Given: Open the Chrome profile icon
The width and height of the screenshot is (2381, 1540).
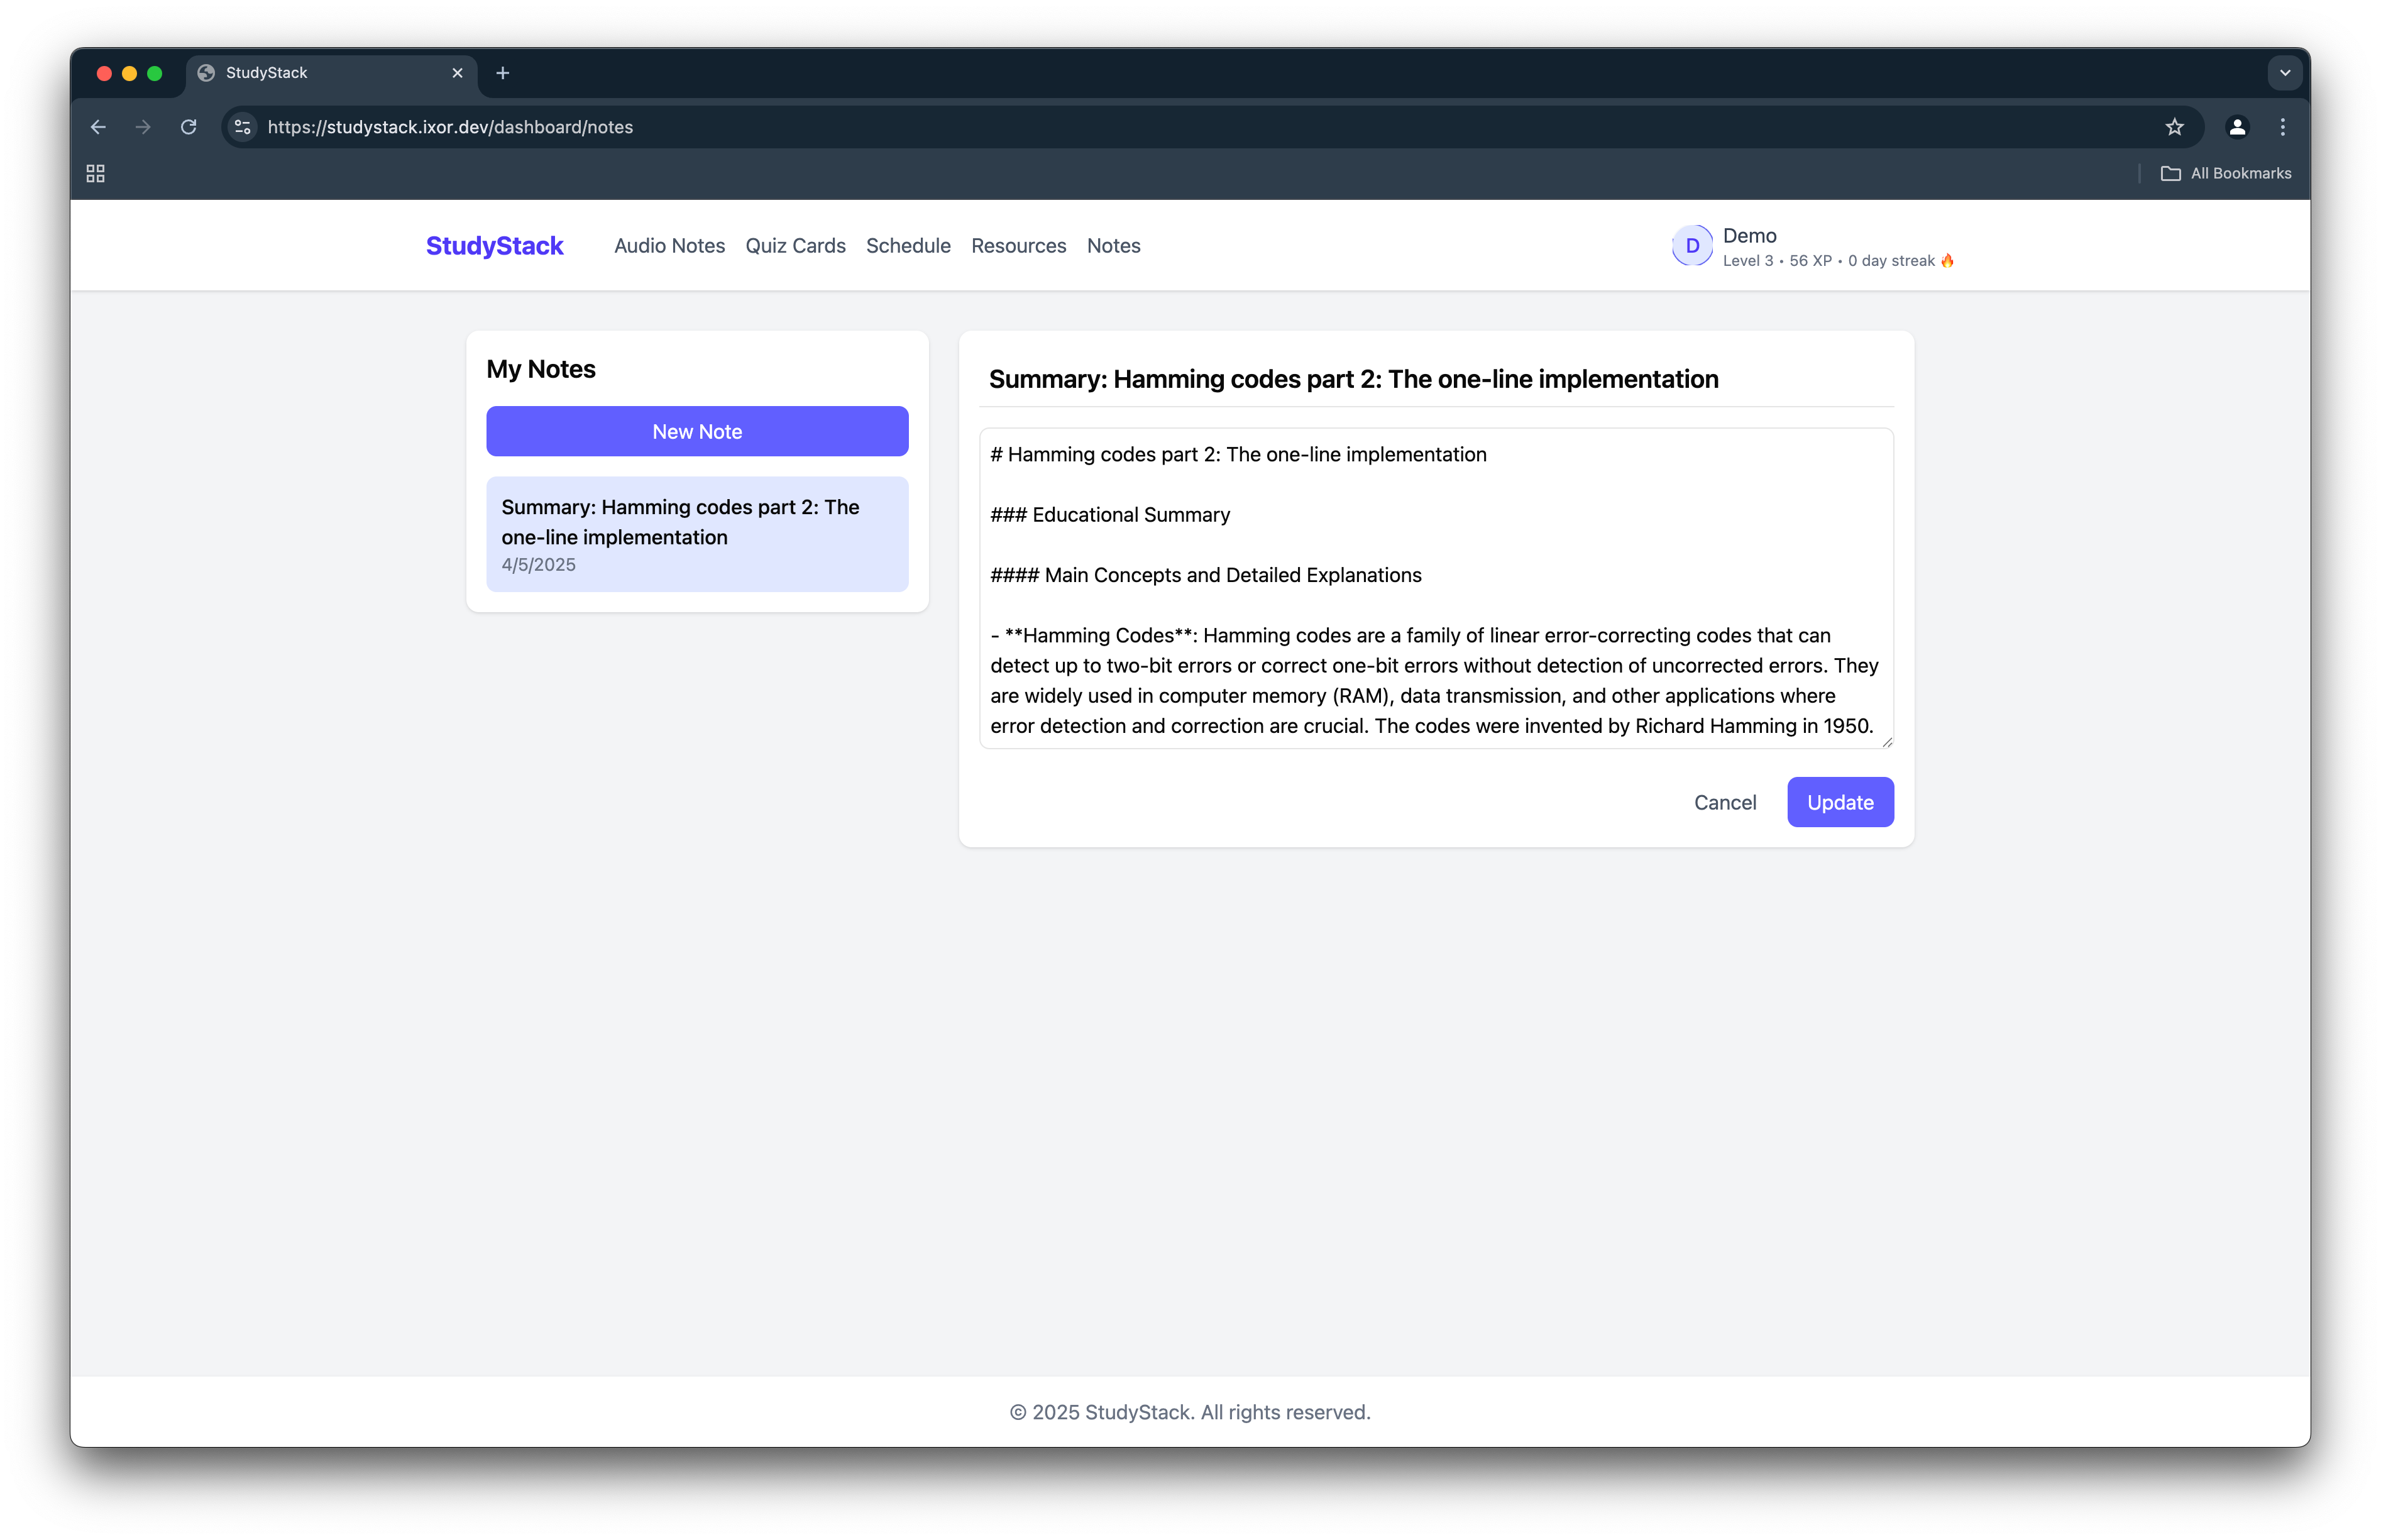Looking at the screenshot, I should [x=2237, y=127].
